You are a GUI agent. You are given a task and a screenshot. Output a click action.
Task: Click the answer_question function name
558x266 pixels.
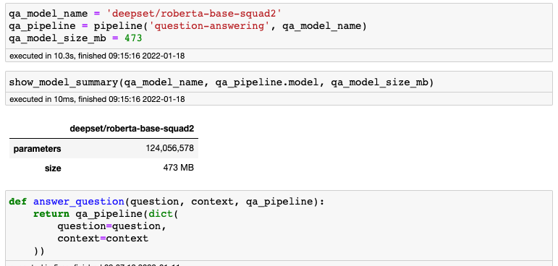click(79, 202)
